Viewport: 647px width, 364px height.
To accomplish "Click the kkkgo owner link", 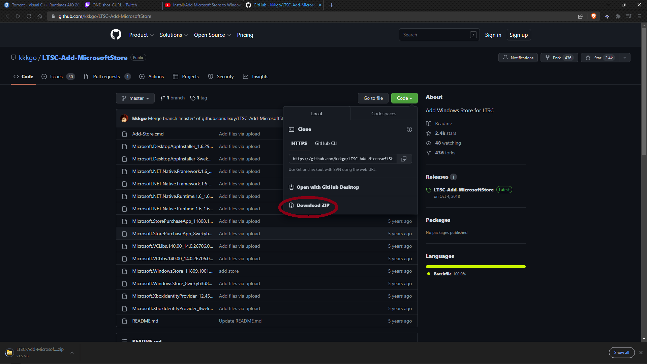I will [x=28, y=58].
